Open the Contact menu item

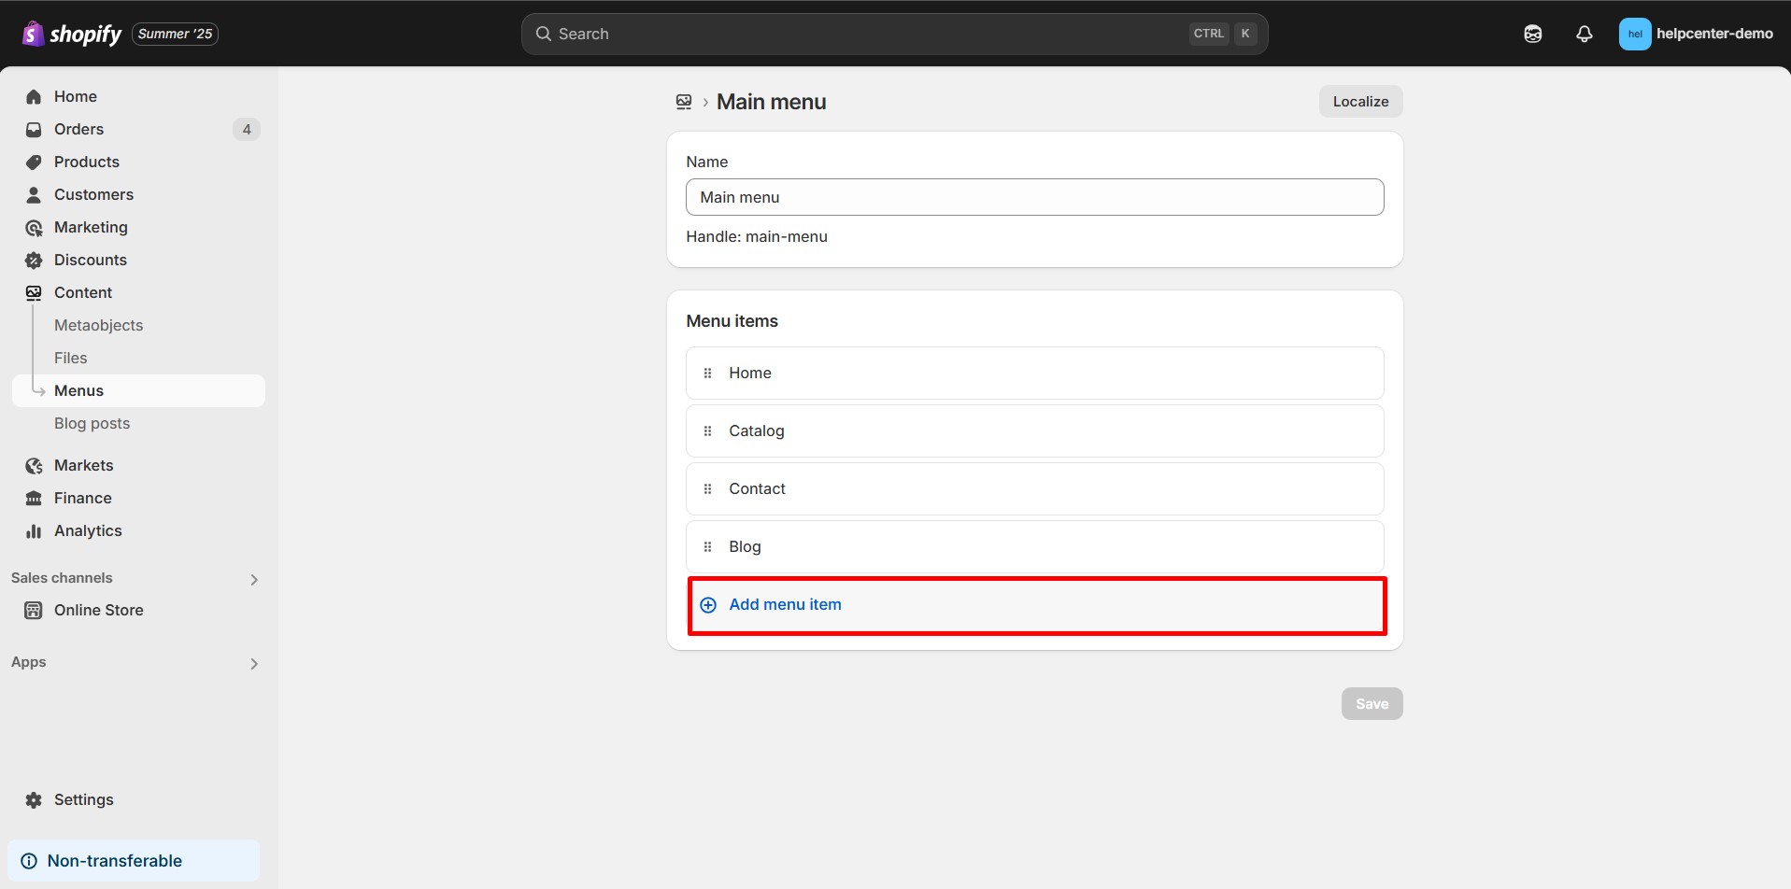click(x=757, y=488)
